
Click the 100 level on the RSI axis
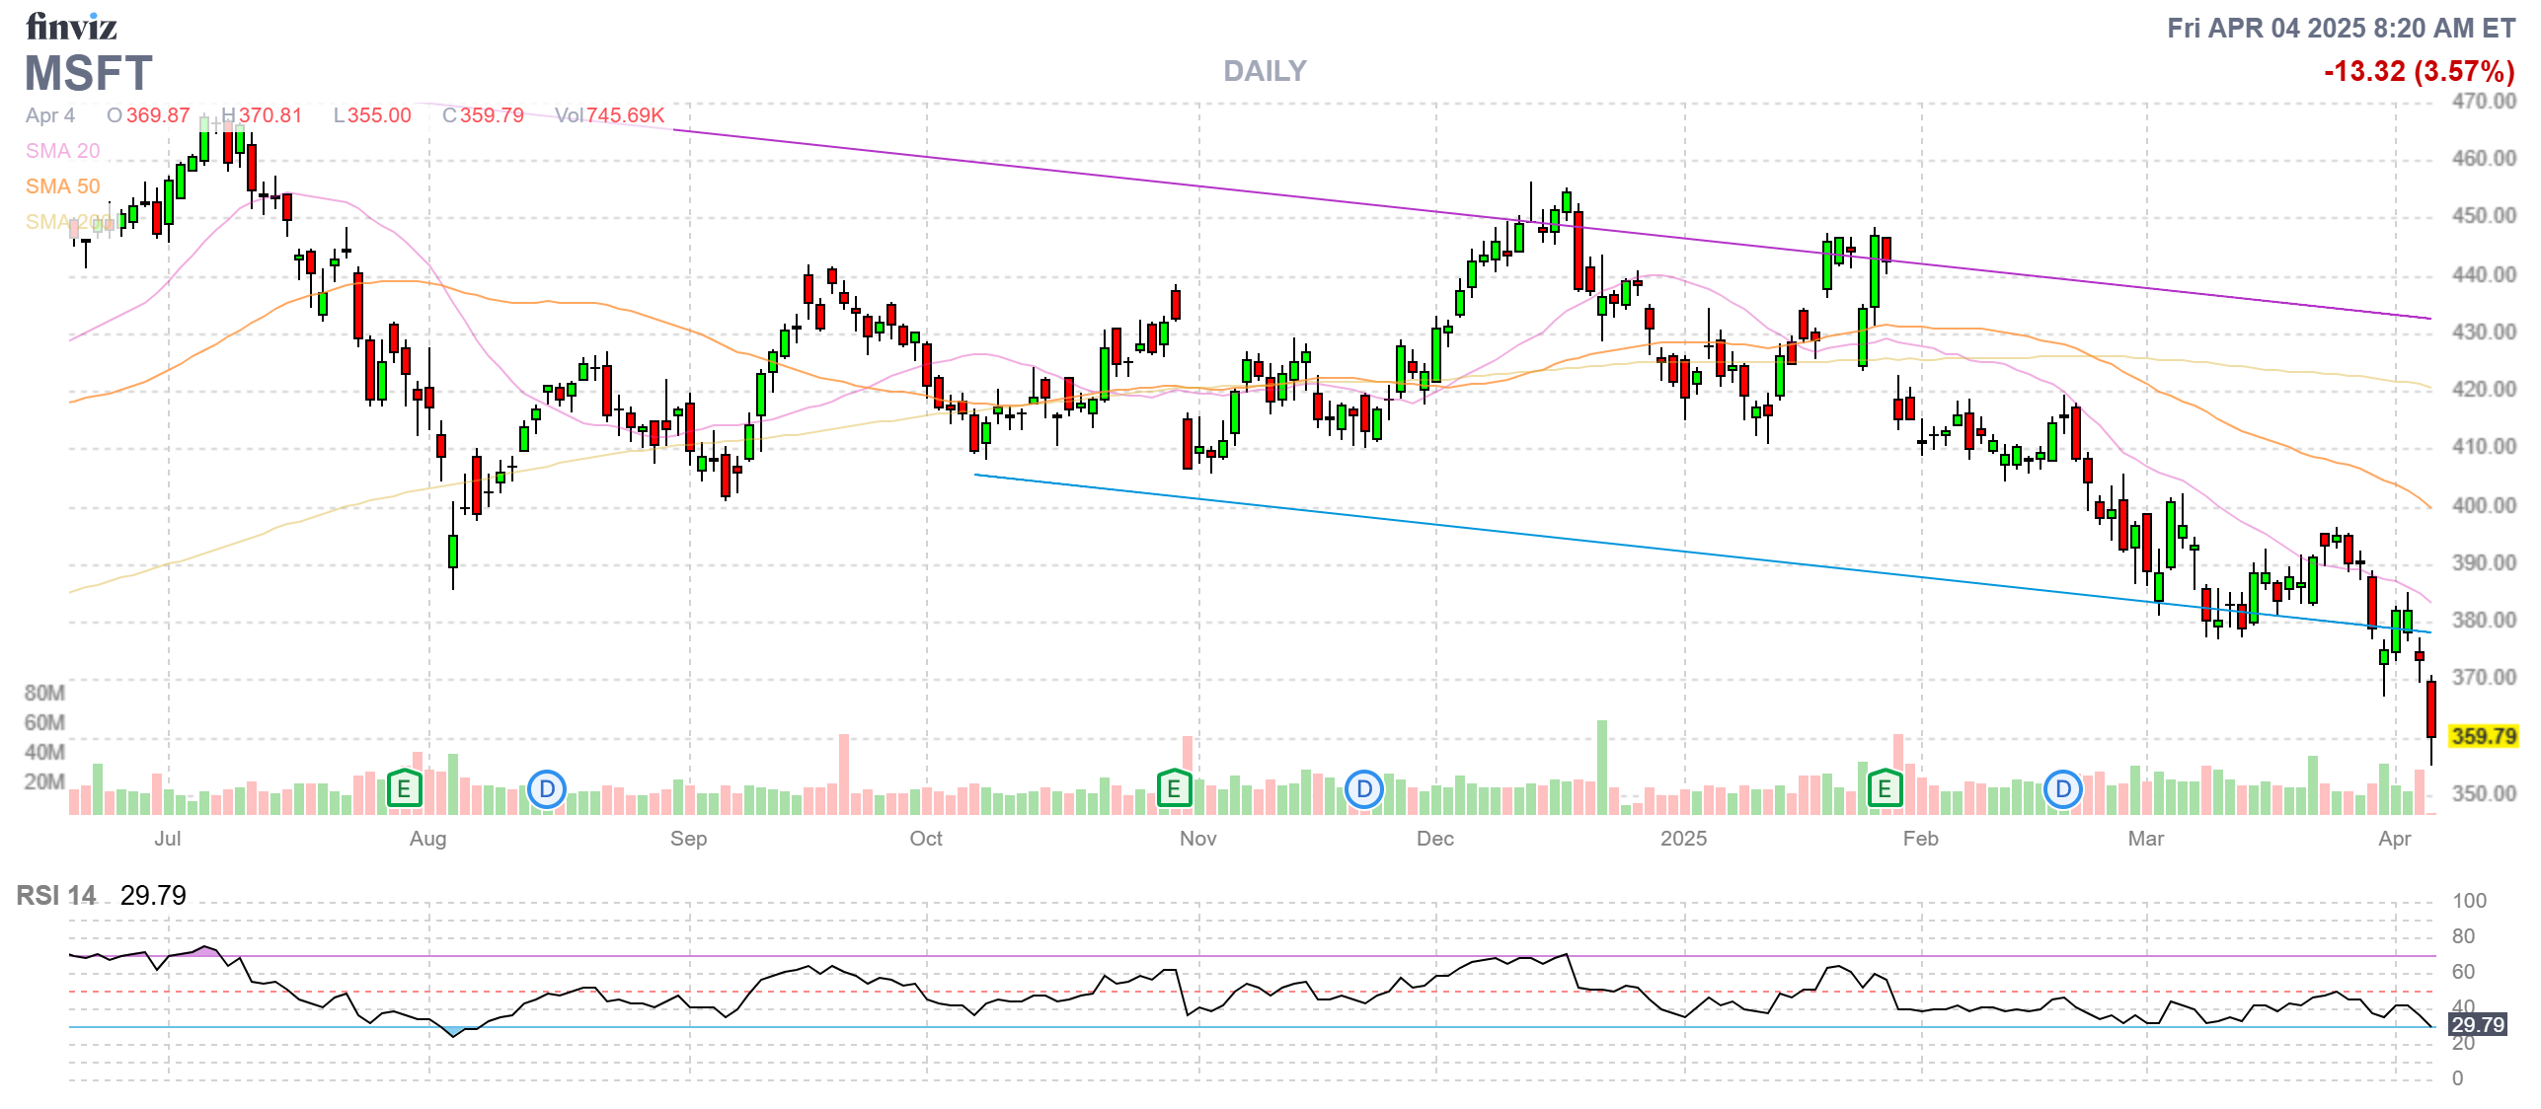click(x=2469, y=901)
